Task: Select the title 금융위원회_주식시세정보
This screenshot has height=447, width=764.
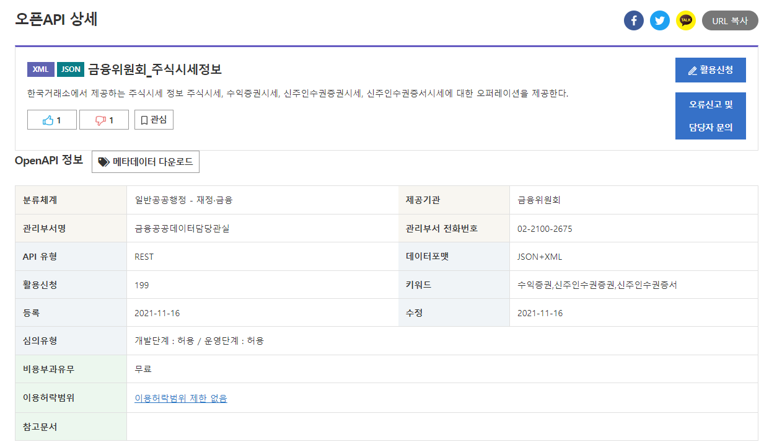Action: (x=155, y=69)
